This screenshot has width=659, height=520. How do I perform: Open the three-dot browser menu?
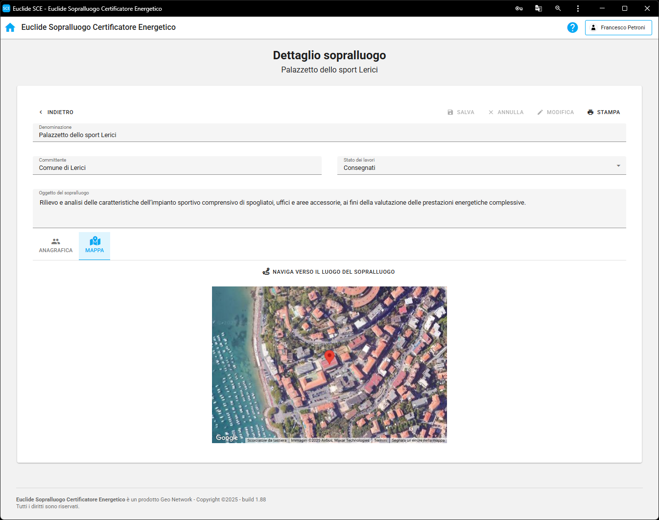(578, 8)
